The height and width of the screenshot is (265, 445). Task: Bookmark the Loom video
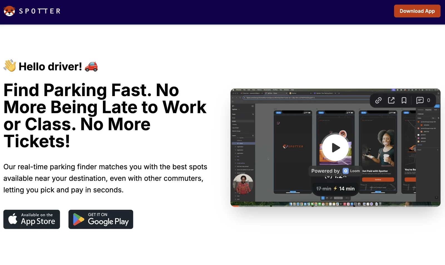[x=404, y=100]
